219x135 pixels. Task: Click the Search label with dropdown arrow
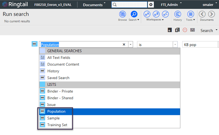pyautogui.click(x=134, y=20)
